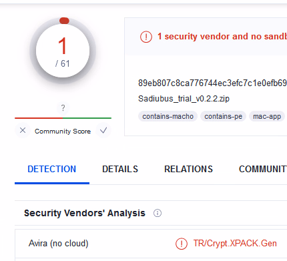Click the contains-pe tag

coord(223,116)
